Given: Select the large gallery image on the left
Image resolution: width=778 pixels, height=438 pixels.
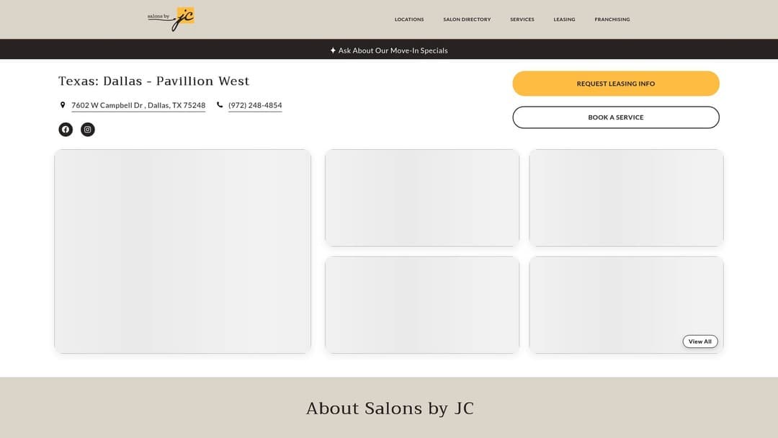Looking at the screenshot, I should (x=182, y=251).
